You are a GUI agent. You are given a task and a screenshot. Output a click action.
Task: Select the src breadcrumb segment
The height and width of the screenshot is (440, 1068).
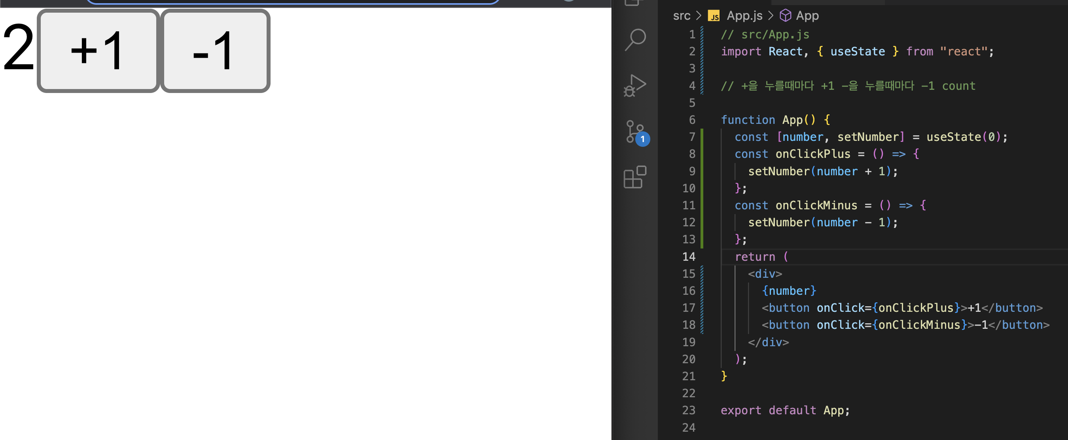(x=682, y=16)
